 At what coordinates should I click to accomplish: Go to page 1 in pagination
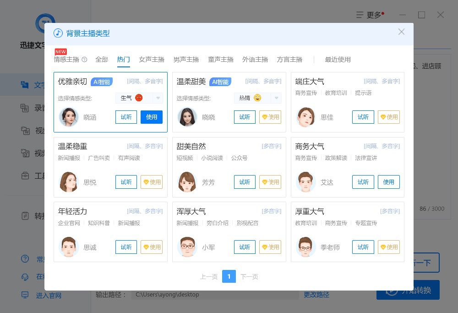(x=229, y=276)
